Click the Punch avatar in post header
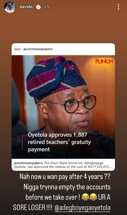The height and width of the screenshot is (215, 127). coord(17,49)
